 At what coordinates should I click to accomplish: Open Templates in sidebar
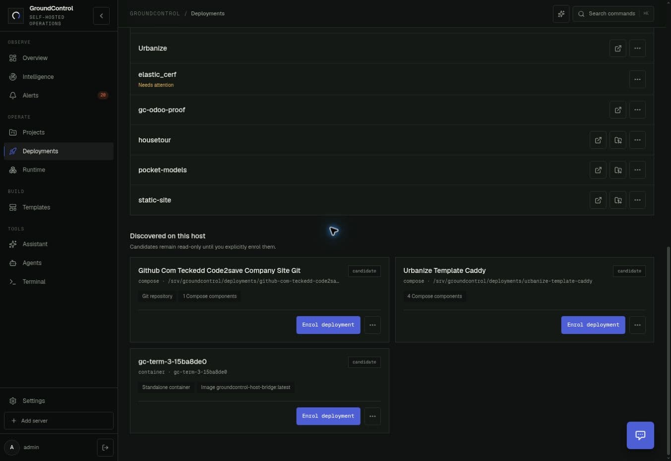click(59, 207)
